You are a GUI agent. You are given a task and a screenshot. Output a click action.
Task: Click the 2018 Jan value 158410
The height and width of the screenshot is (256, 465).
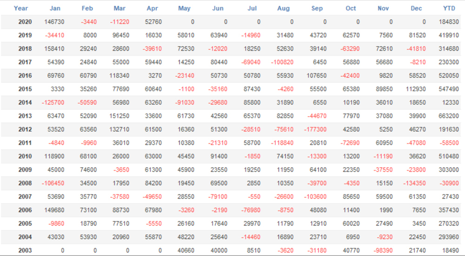pyautogui.click(x=54, y=49)
